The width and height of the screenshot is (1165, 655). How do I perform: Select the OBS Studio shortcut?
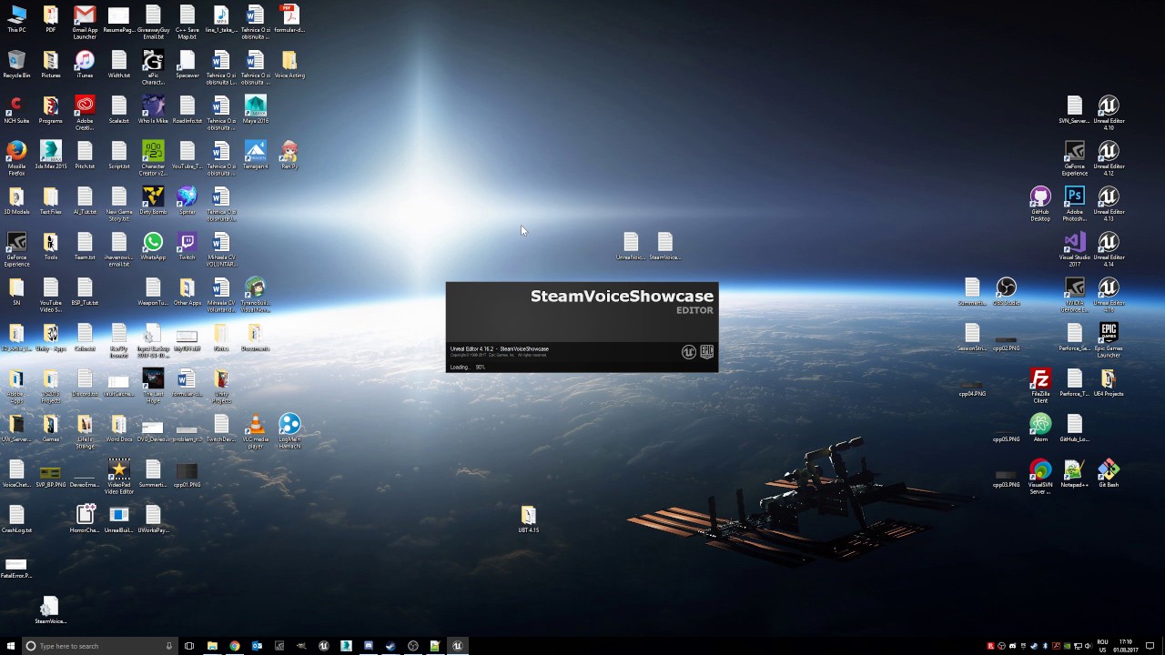(x=1007, y=292)
